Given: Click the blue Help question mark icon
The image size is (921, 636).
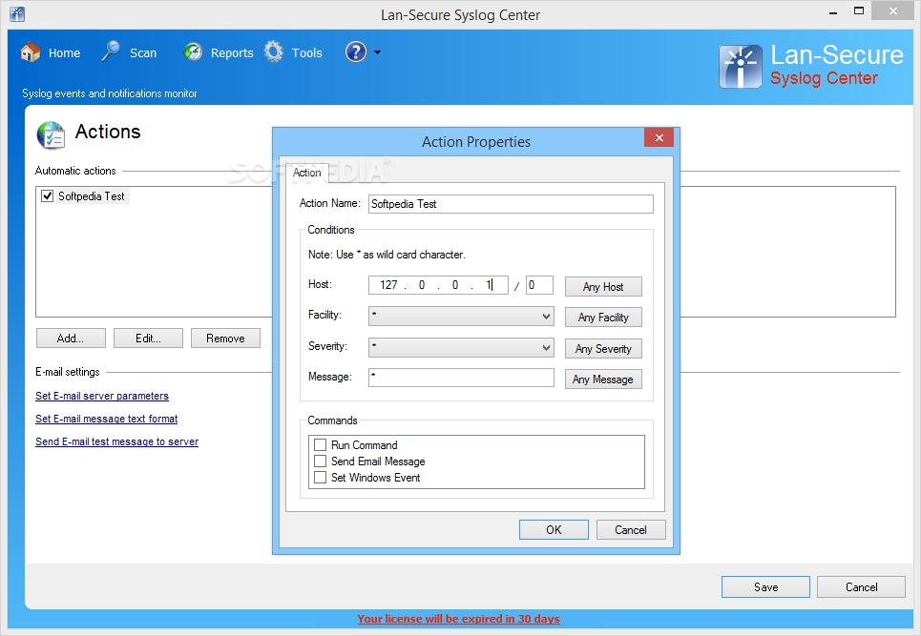Looking at the screenshot, I should coord(356,51).
